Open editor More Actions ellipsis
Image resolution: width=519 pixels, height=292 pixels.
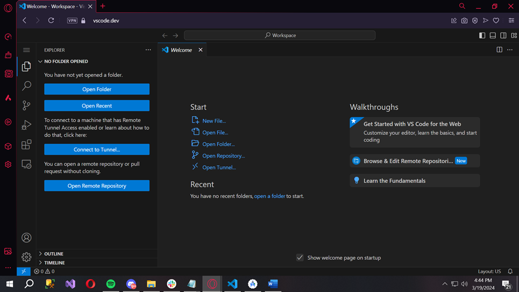point(510,49)
